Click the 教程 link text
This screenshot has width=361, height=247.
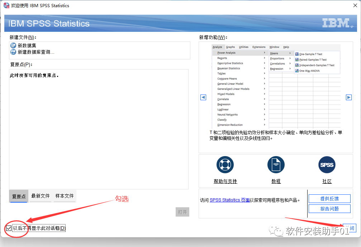tap(276, 181)
